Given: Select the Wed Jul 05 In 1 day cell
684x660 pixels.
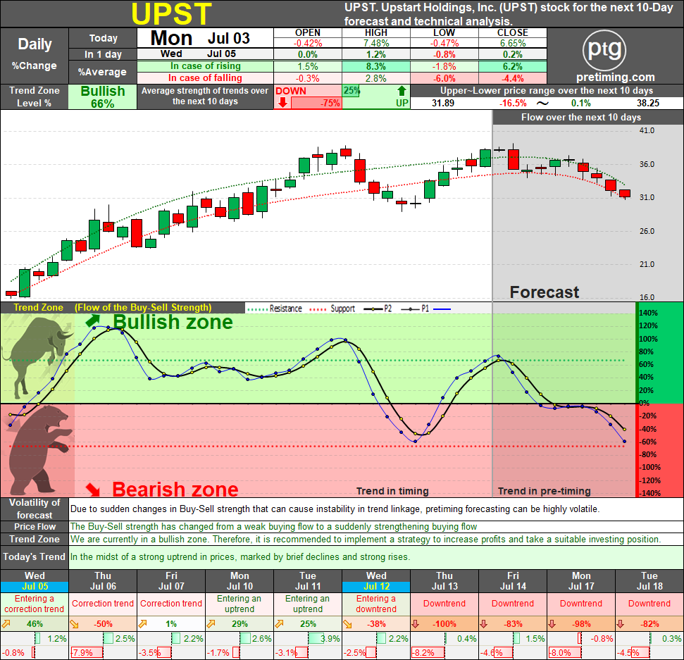Looking at the screenshot, I should [x=206, y=54].
